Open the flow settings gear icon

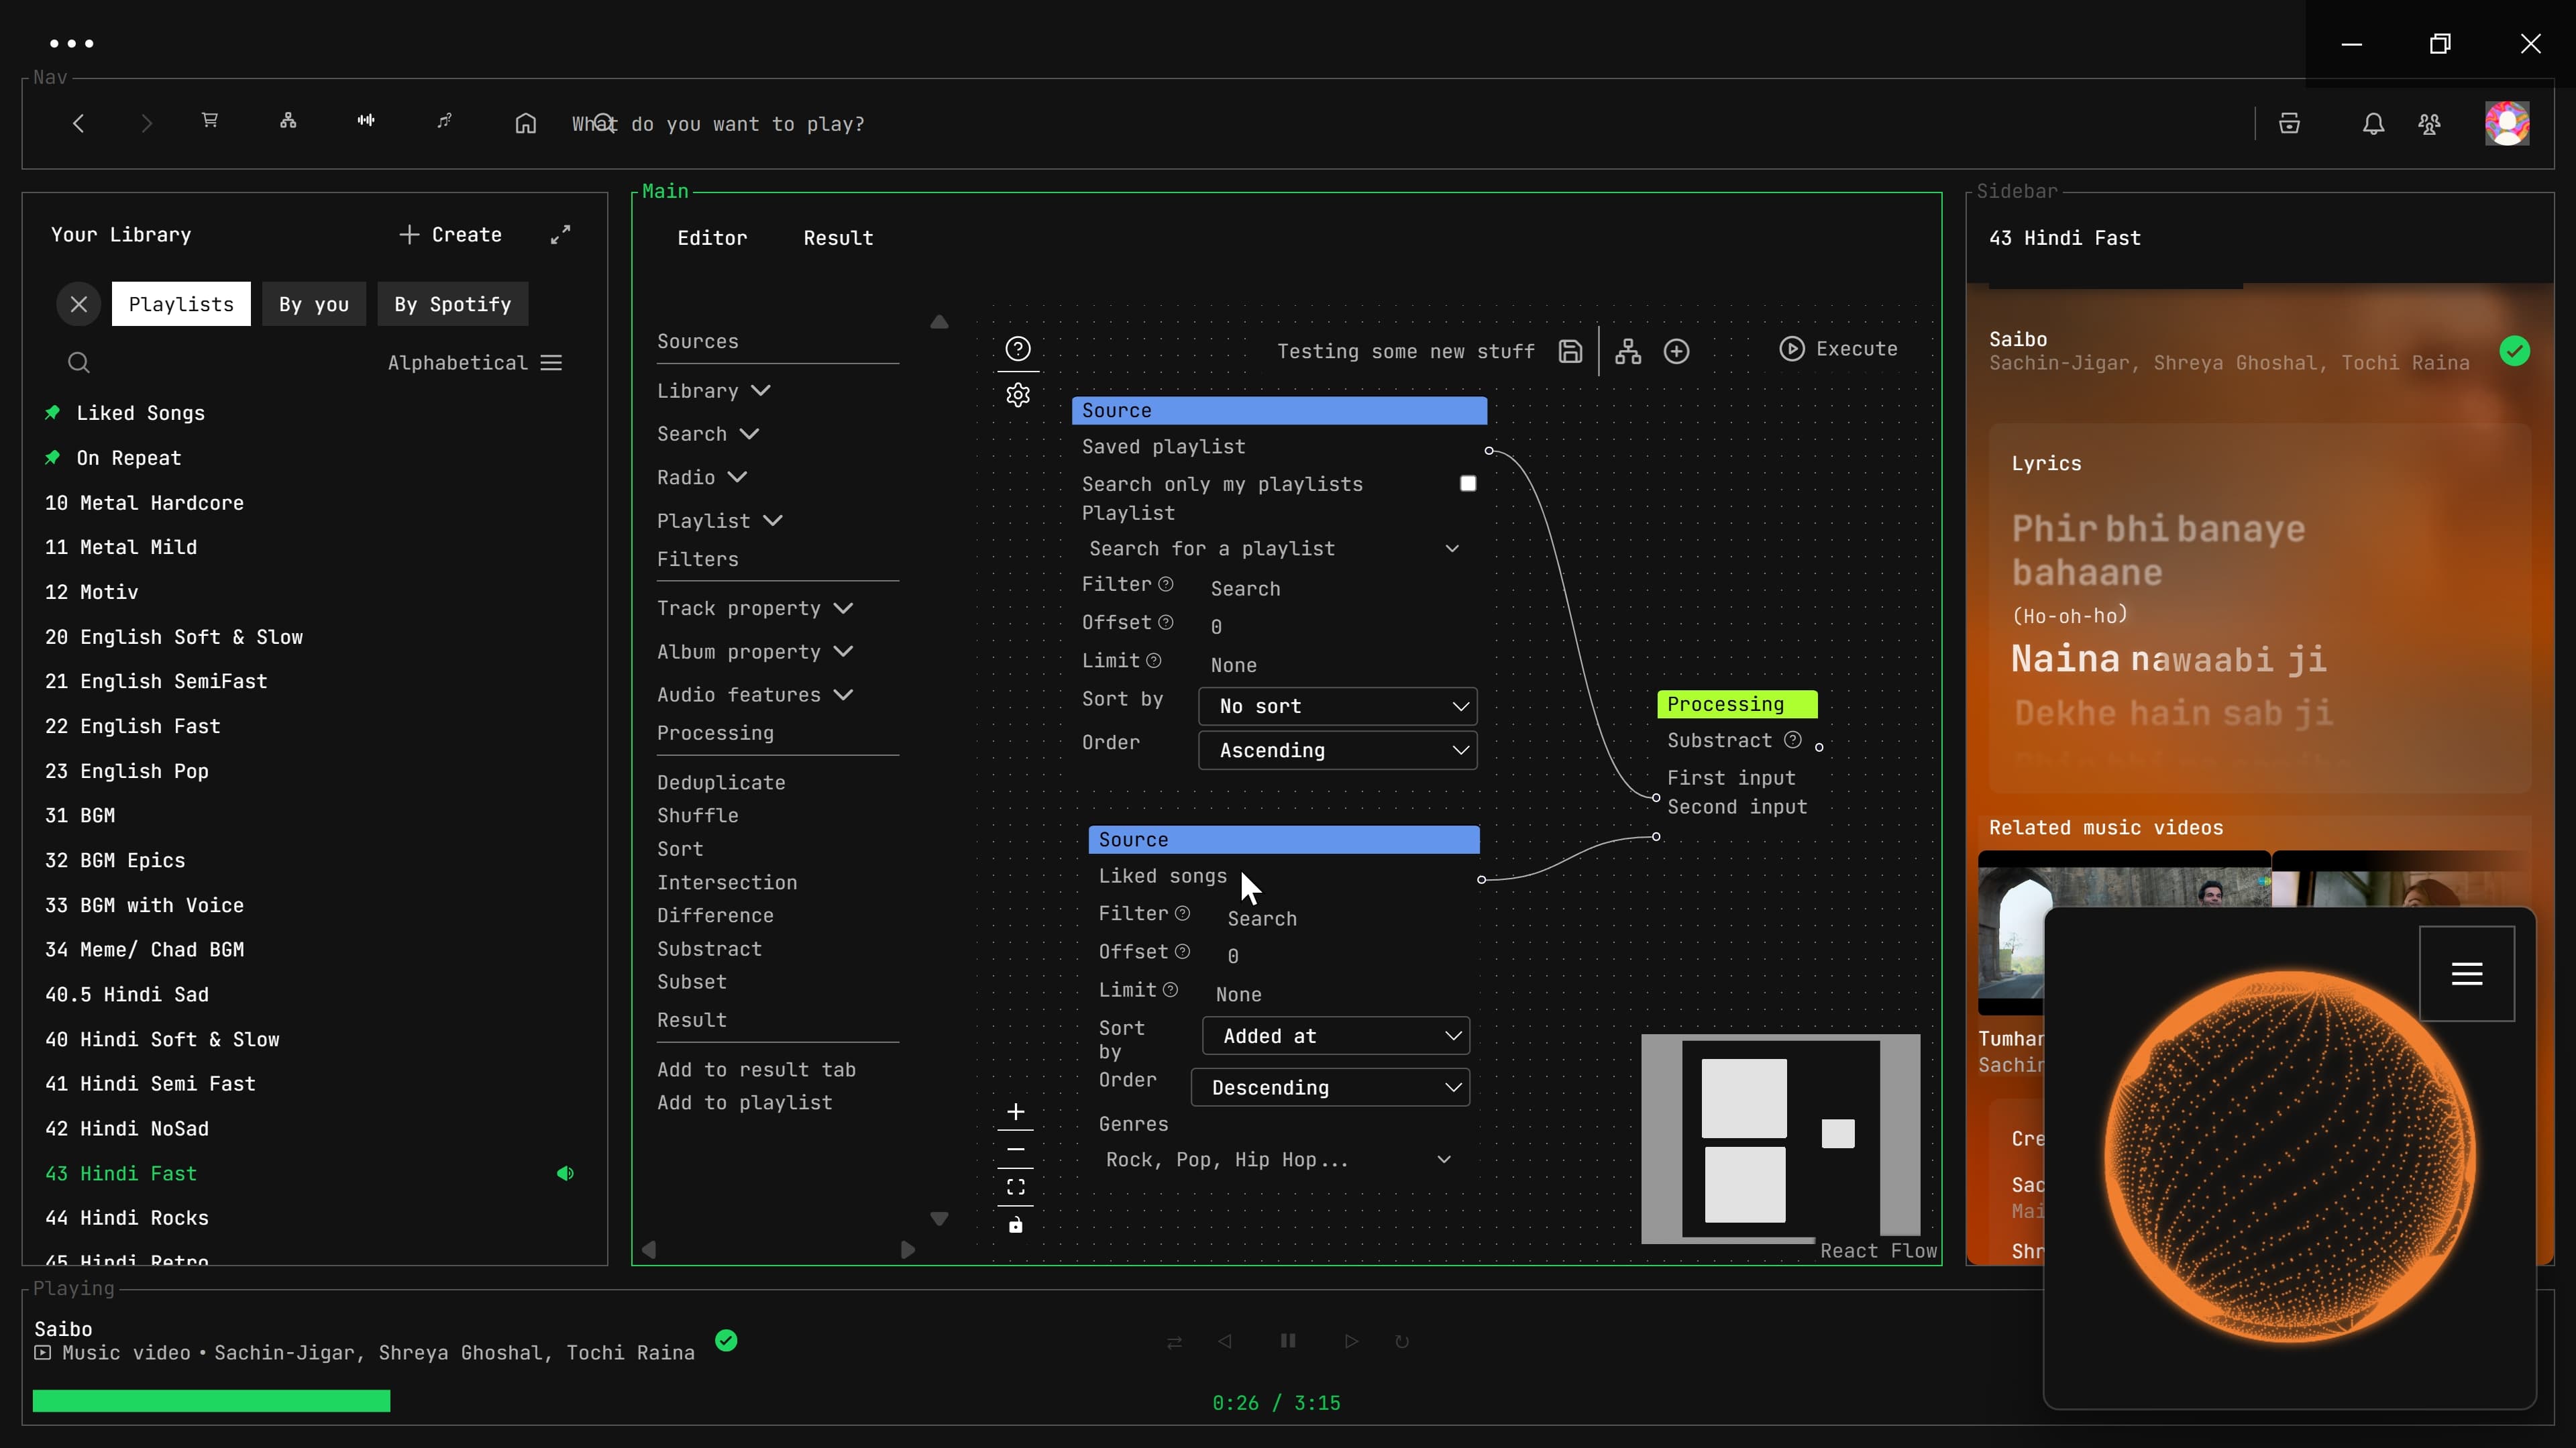point(1018,395)
